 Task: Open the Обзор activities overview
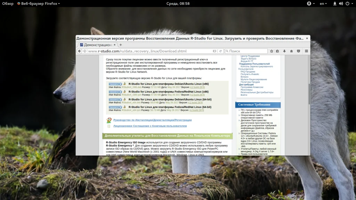tap(8, 3)
